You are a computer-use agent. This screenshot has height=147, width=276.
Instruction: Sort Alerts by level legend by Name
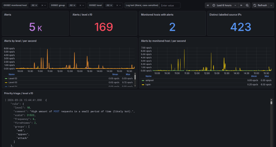click(12, 74)
